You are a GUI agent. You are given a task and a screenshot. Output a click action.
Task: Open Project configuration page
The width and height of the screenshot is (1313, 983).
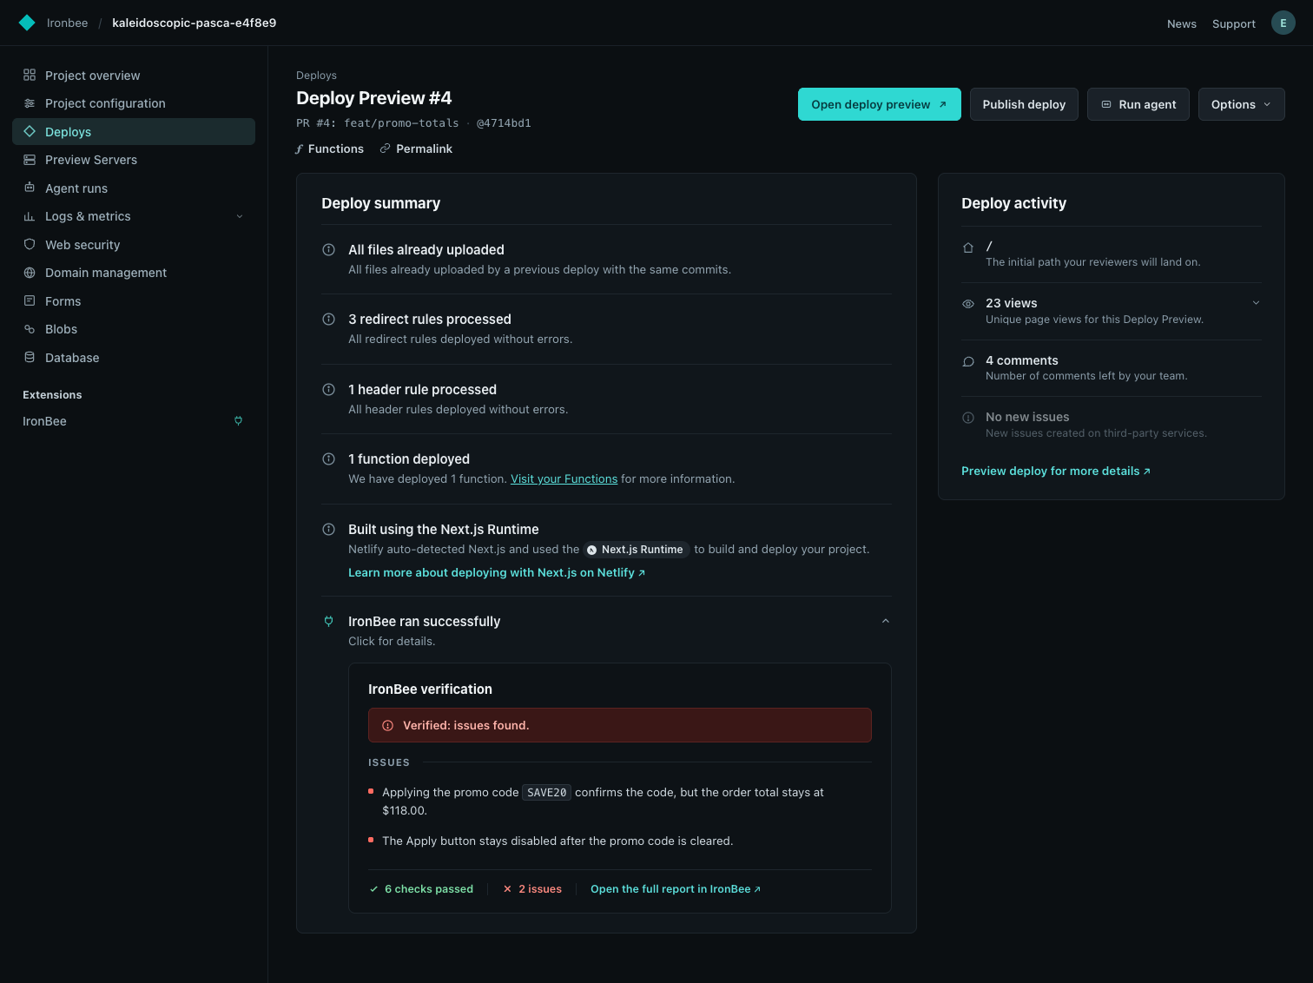click(134, 103)
